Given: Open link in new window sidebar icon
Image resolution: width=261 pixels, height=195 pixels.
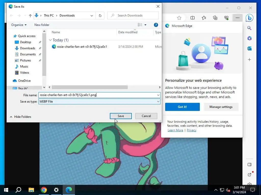Looking at the screenshot, I should point(249,175).
